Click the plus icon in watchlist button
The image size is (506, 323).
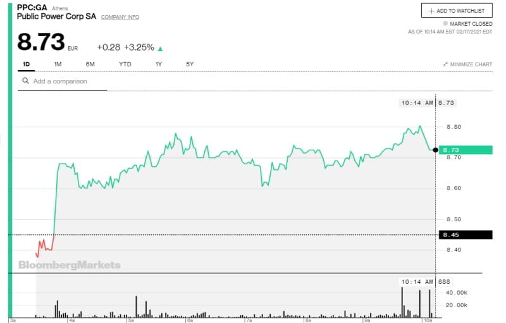pyautogui.click(x=431, y=11)
